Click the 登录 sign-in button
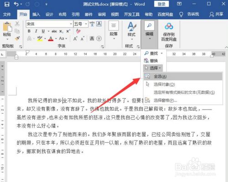 click(161, 4)
